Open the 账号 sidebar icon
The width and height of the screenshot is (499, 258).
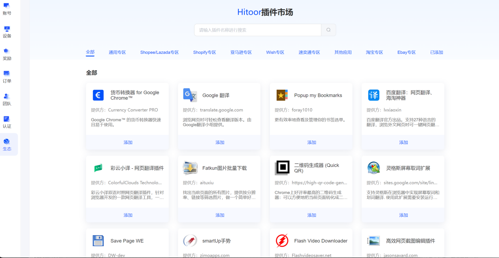tap(7, 6)
